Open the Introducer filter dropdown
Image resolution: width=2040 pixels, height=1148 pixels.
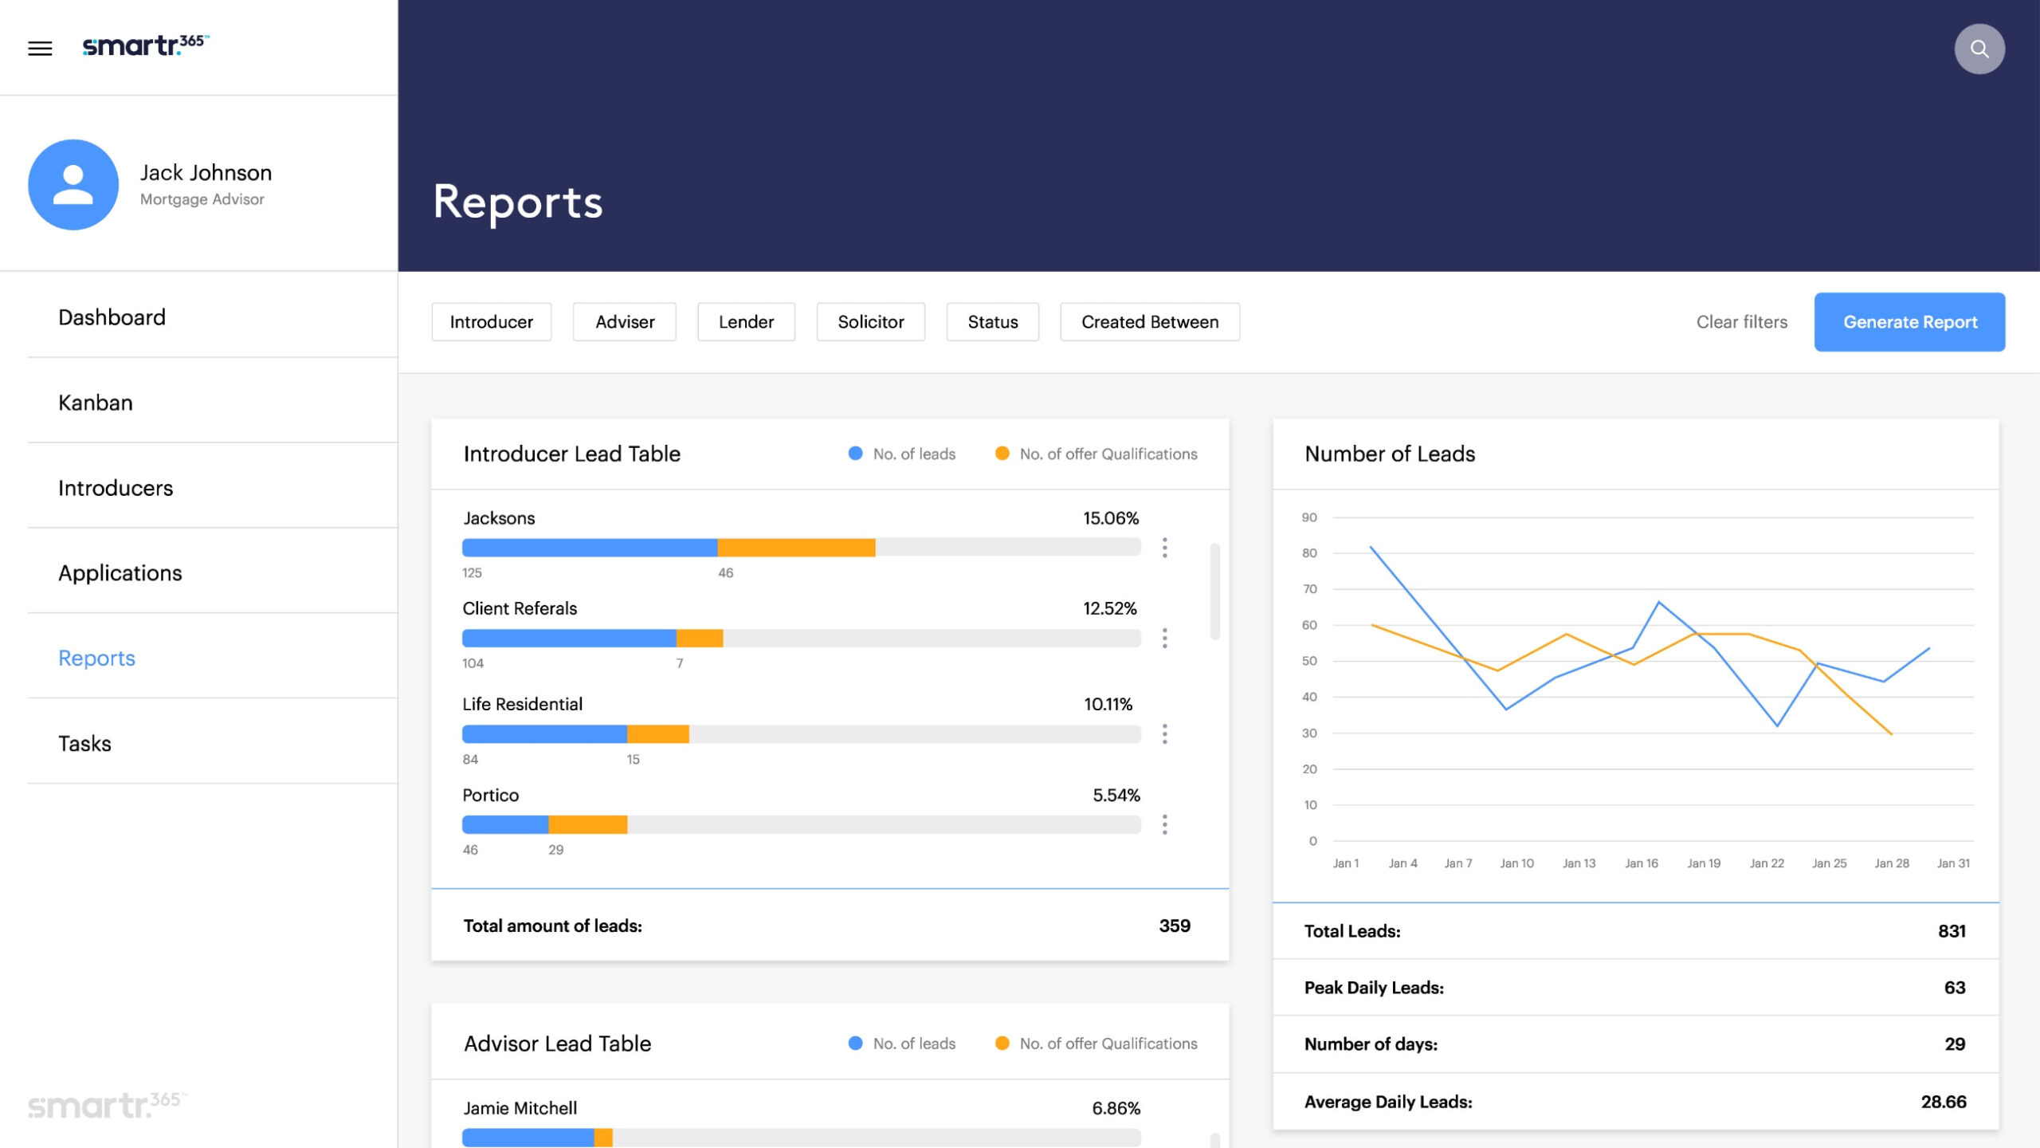[491, 322]
